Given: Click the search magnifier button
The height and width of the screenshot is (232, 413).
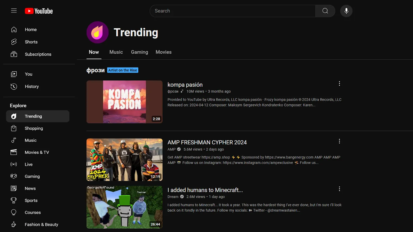Looking at the screenshot, I should coord(325,11).
